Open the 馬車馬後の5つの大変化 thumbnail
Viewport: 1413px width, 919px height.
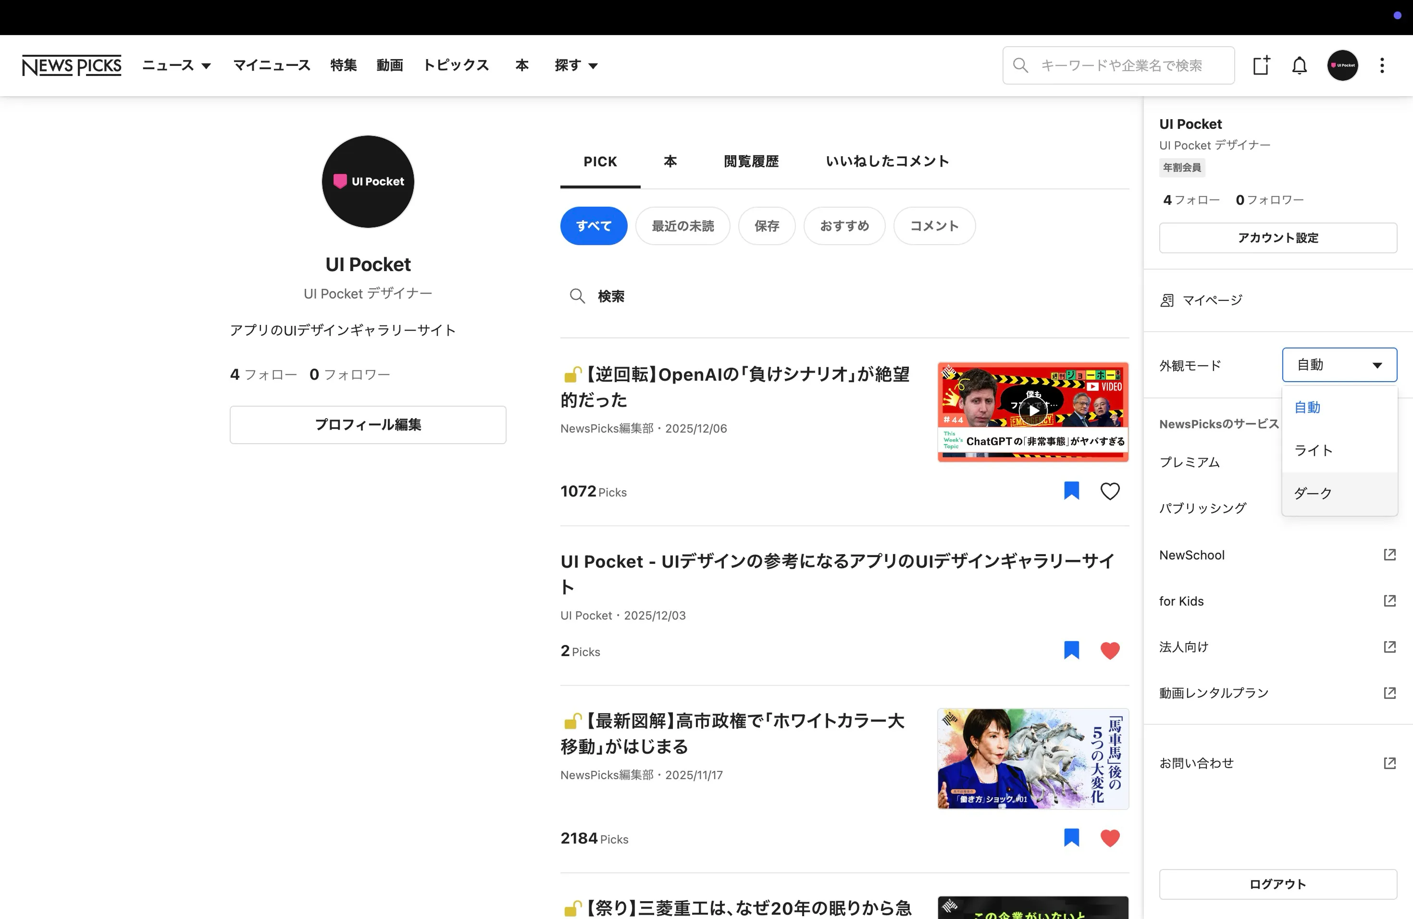[1033, 758]
